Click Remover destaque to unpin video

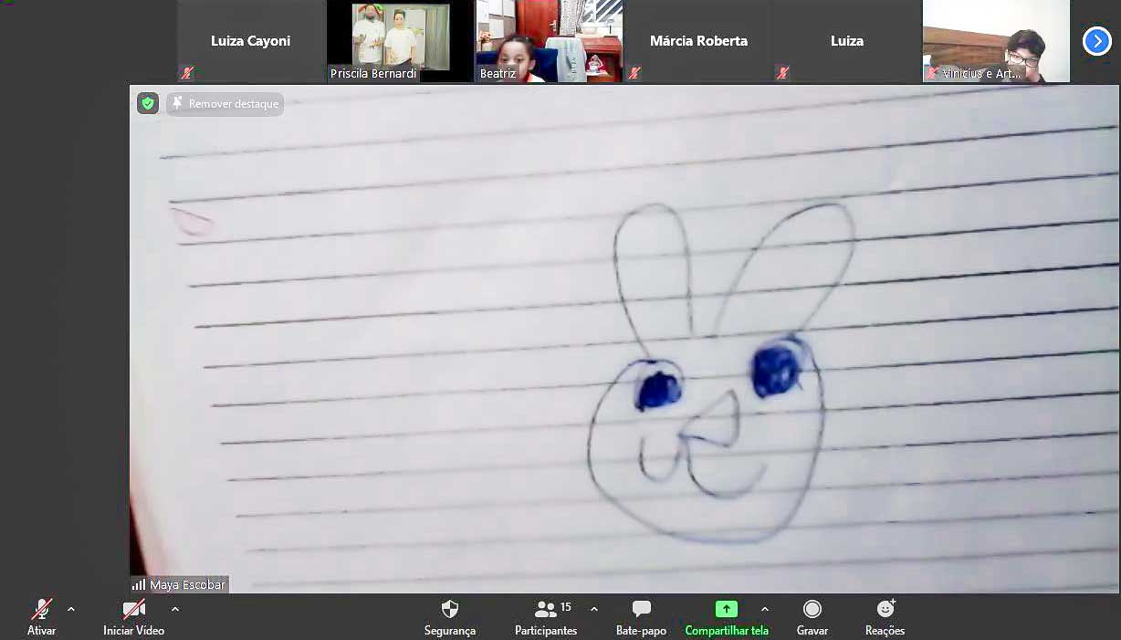225,104
